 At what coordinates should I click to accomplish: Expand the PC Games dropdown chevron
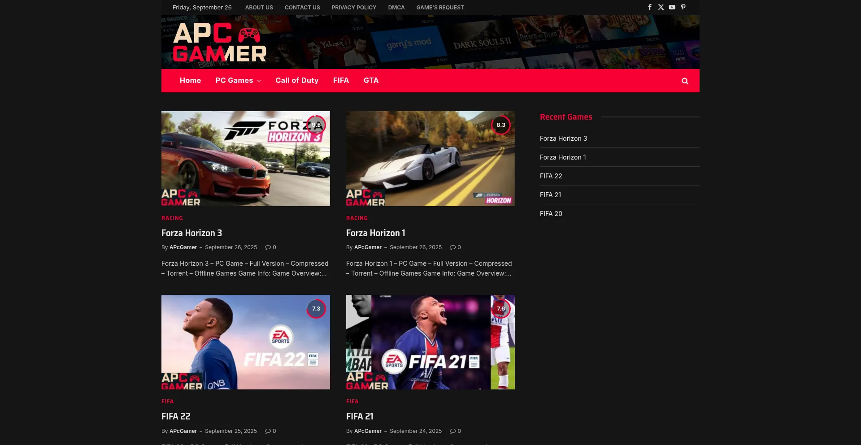[259, 81]
